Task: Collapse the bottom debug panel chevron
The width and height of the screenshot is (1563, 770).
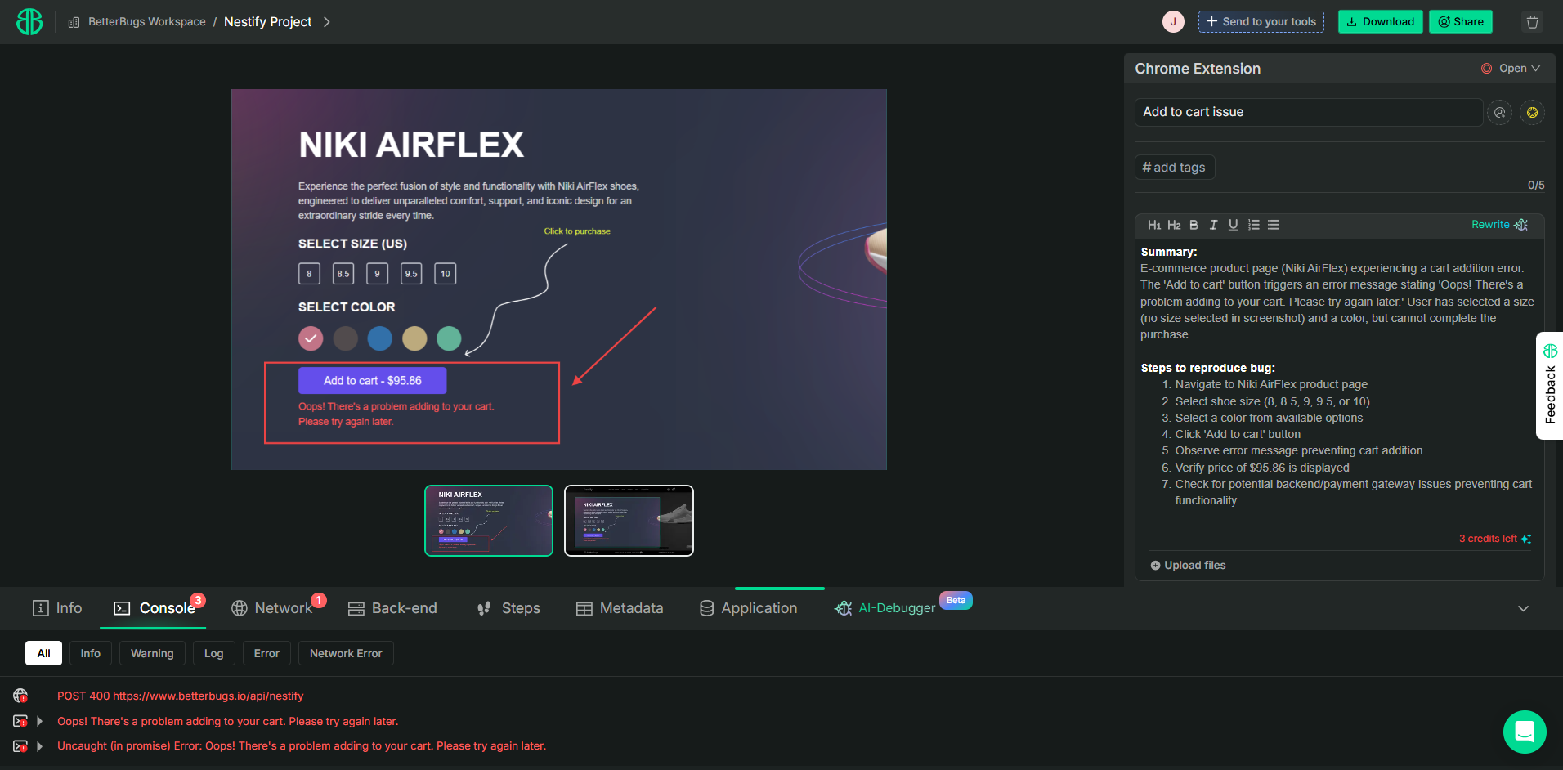Action: tap(1523, 608)
